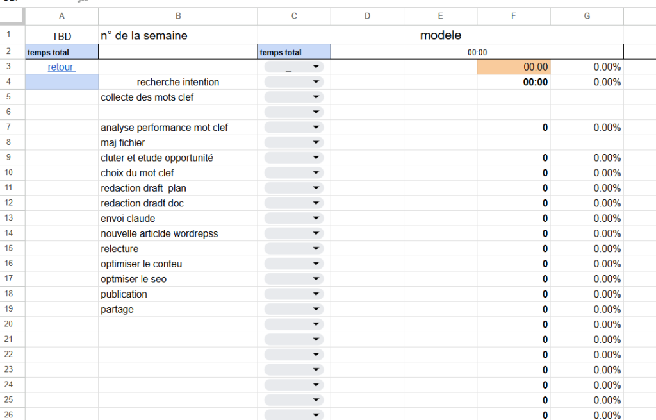
Task: Select the orange 00:00 cell
Action: click(513, 67)
